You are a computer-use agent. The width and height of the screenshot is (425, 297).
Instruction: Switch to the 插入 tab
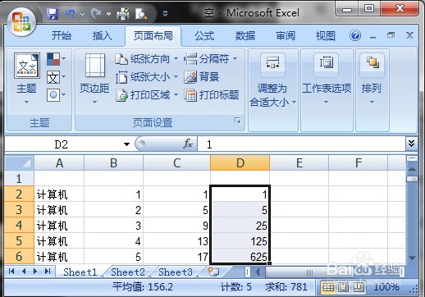coord(102,36)
